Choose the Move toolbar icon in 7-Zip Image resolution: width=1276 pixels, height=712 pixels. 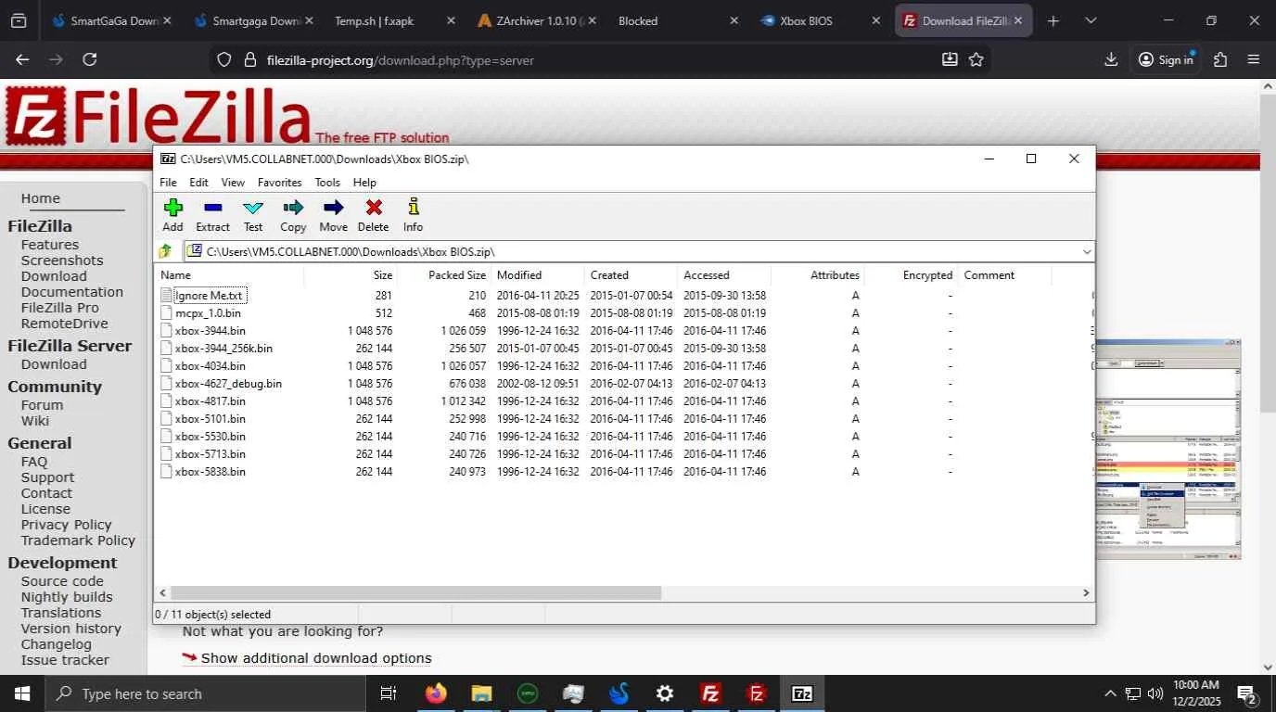point(333,215)
